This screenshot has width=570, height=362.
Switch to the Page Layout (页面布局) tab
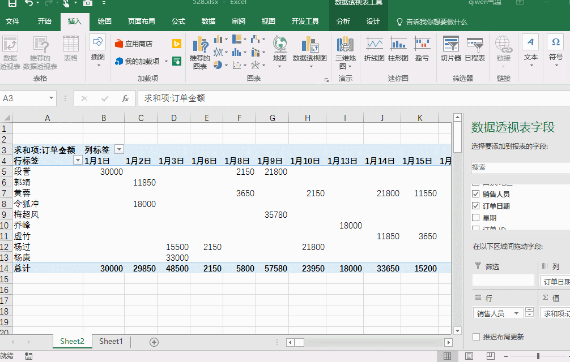coord(142,21)
